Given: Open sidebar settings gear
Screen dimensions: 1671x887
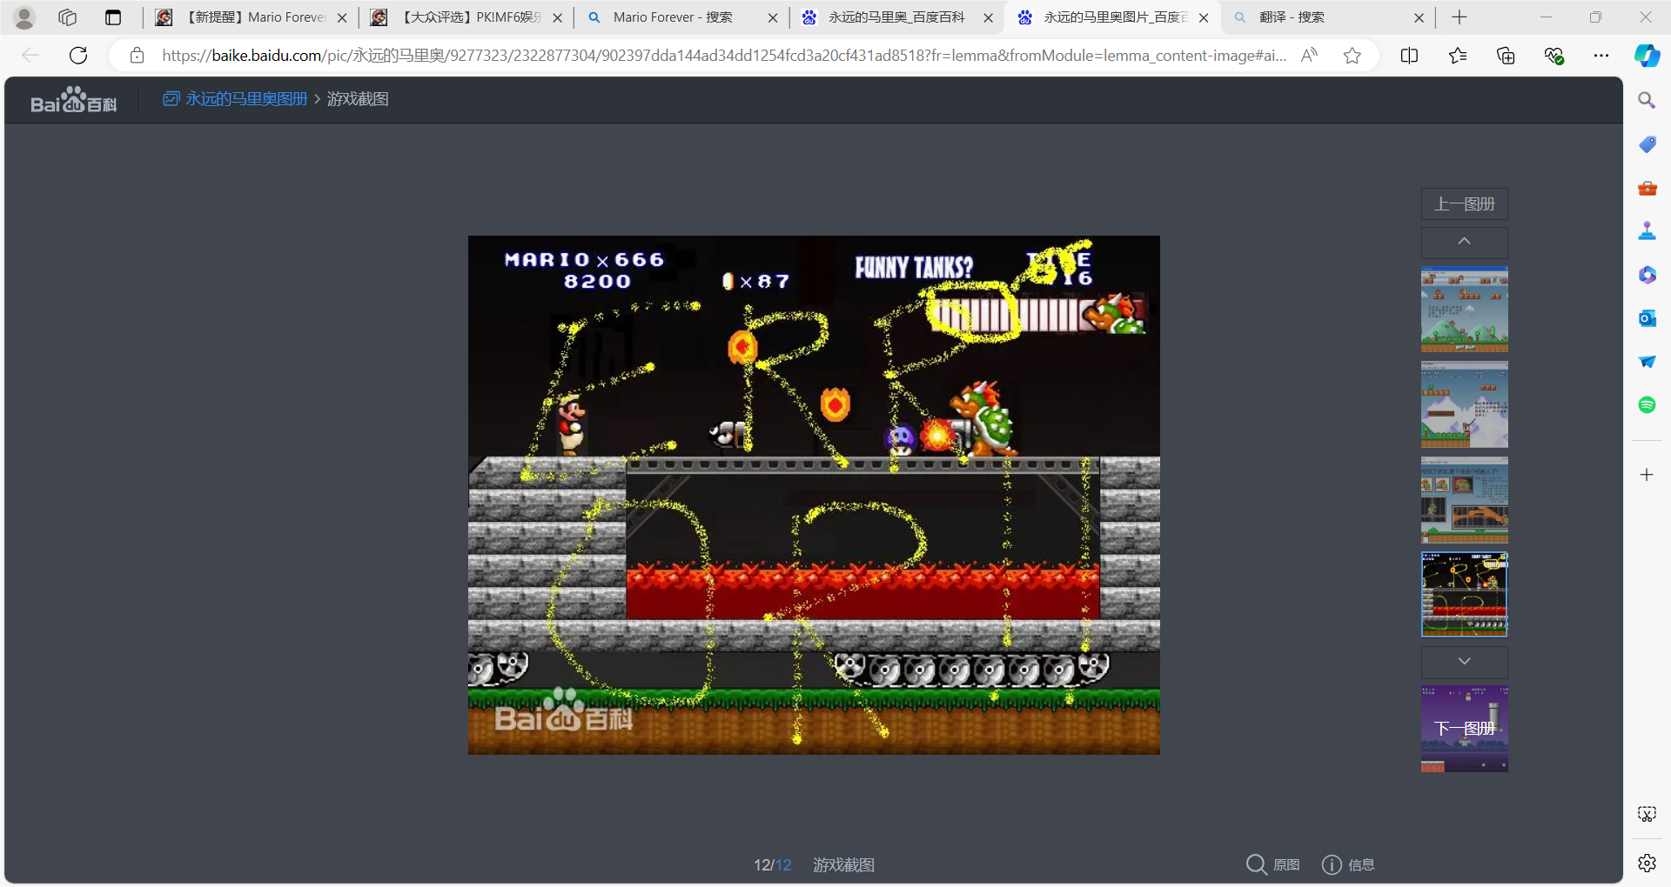Looking at the screenshot, I should pos(1647,863).
